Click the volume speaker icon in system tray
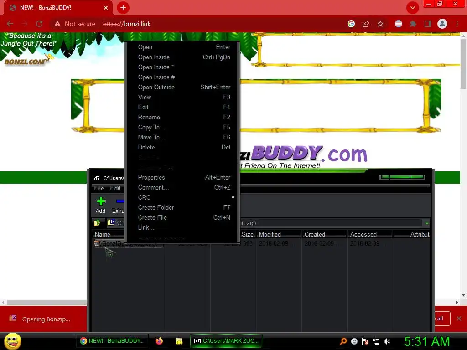This screenshot has height=350, width=467. click(x=387, y=341)
